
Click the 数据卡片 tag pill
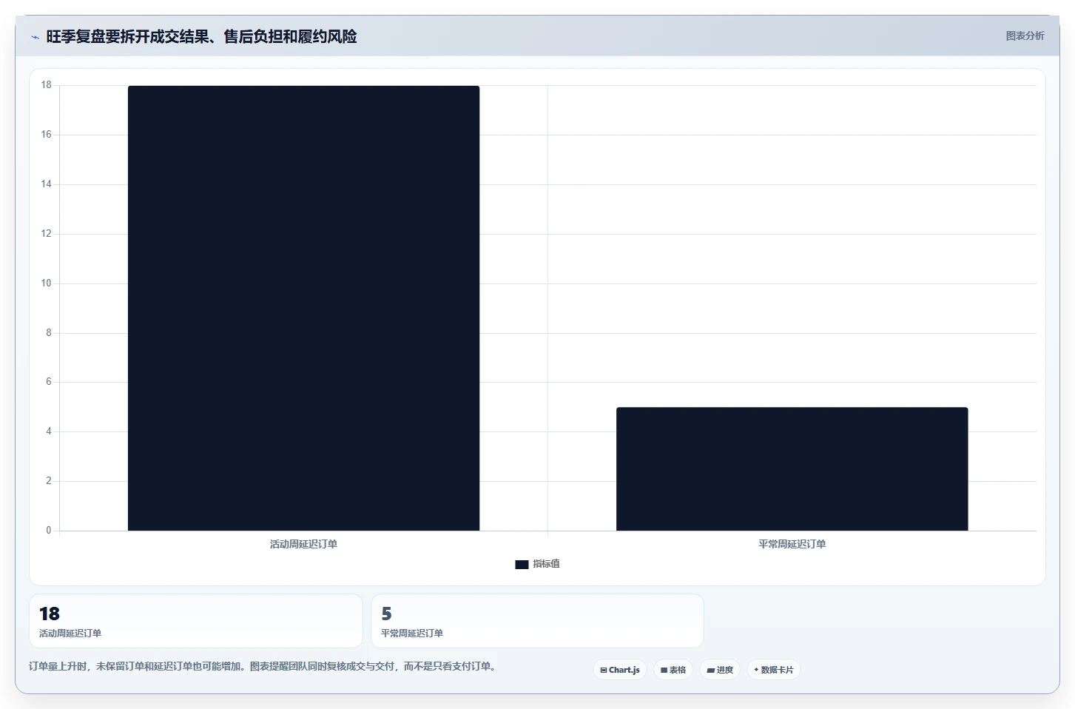774,670
